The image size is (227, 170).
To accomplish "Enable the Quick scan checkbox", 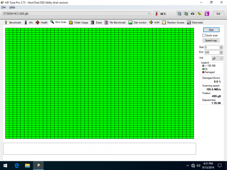I will 204,35.
